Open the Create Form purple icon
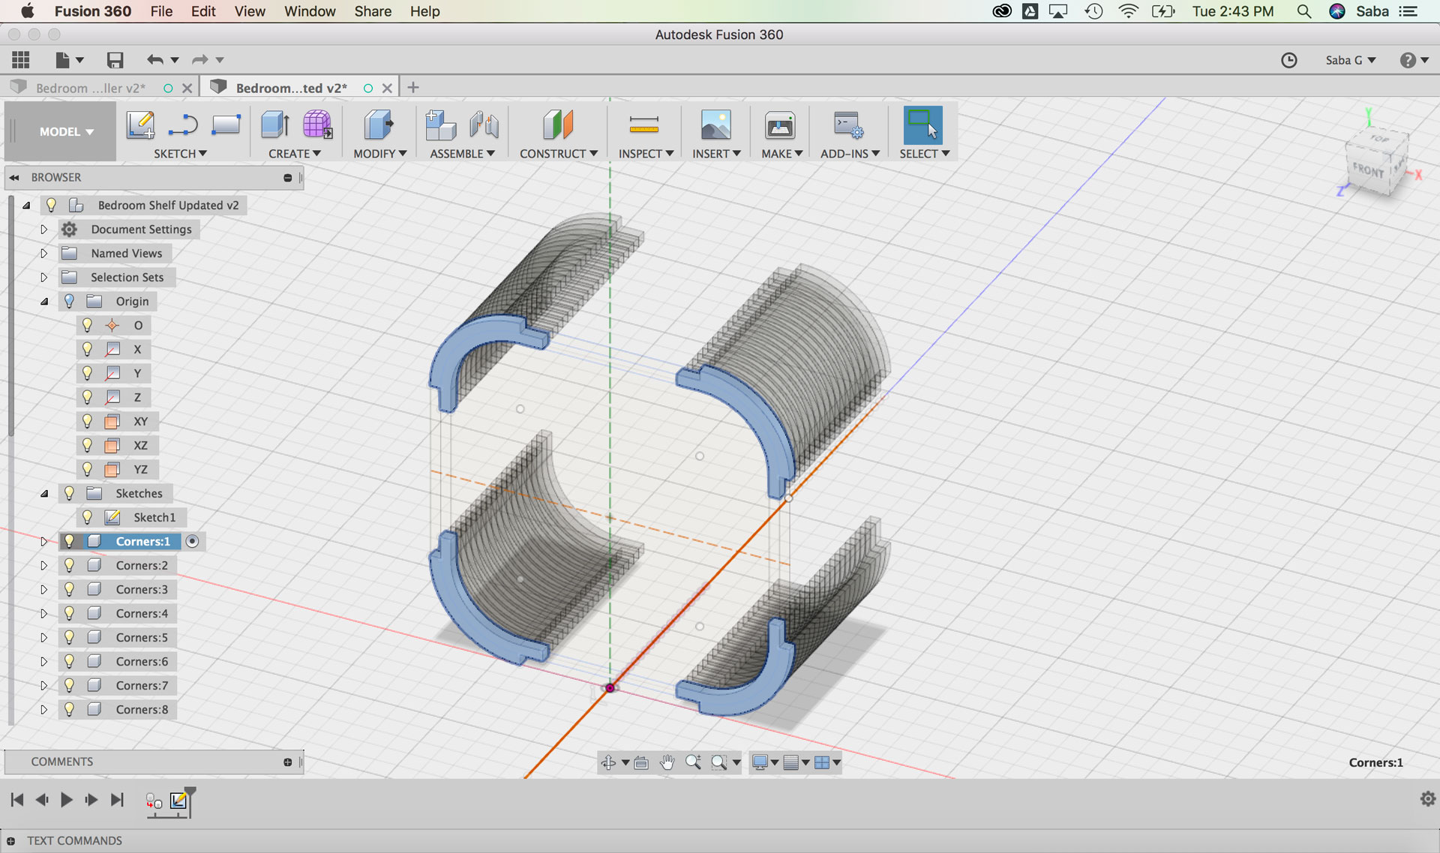 tap(317, 125)
